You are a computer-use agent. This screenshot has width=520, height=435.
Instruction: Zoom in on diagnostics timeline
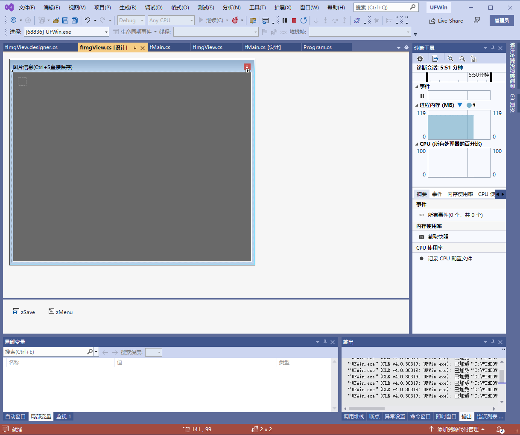point(450,59)
